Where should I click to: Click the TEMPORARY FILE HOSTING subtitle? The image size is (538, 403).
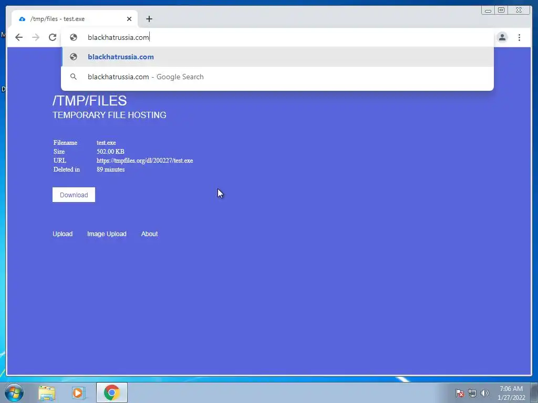pyautogui.click(x=109, y=115)
